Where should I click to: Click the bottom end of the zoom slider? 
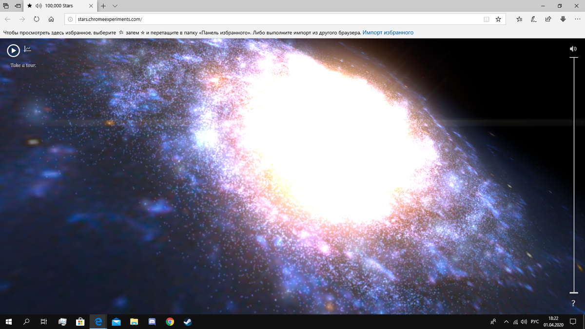tap(573, 292)
